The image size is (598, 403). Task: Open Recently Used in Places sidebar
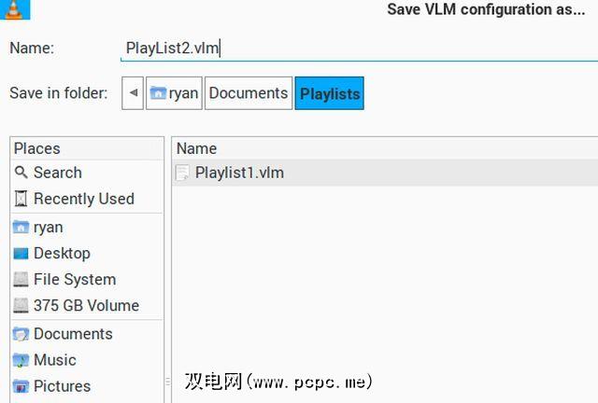click(x=84, y=199)
